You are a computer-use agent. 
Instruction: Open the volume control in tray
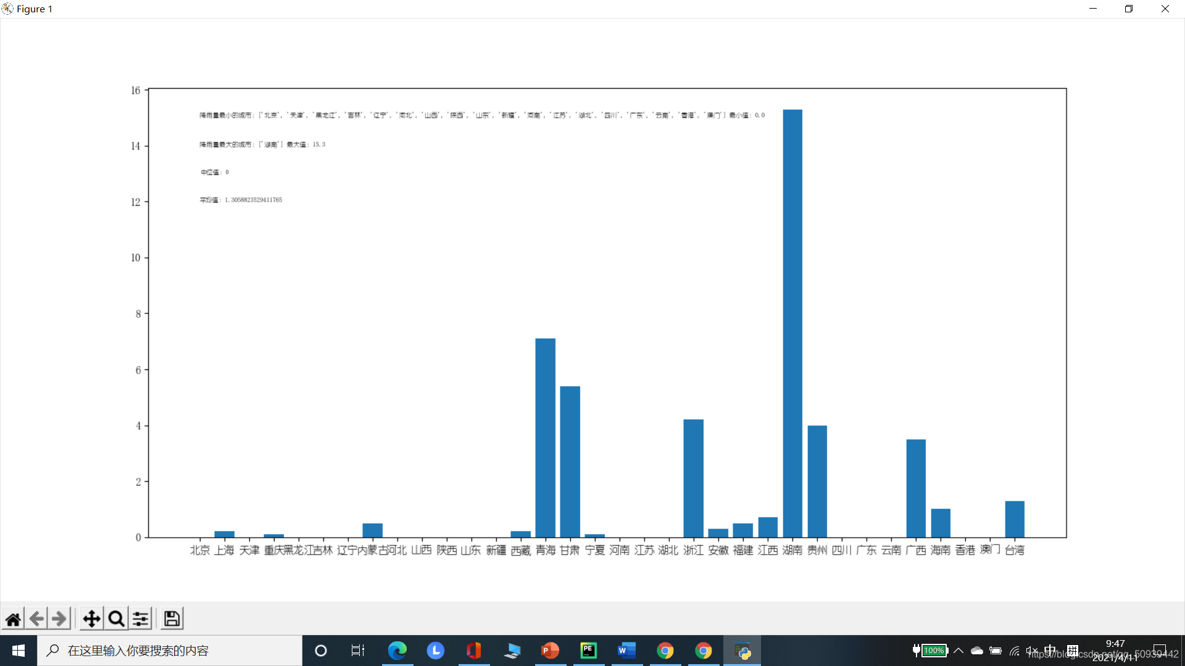pos(1032,651)
